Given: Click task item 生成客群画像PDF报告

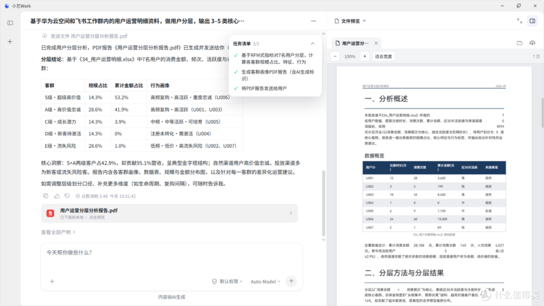Looking at the screenshot, I should point(278,75).
